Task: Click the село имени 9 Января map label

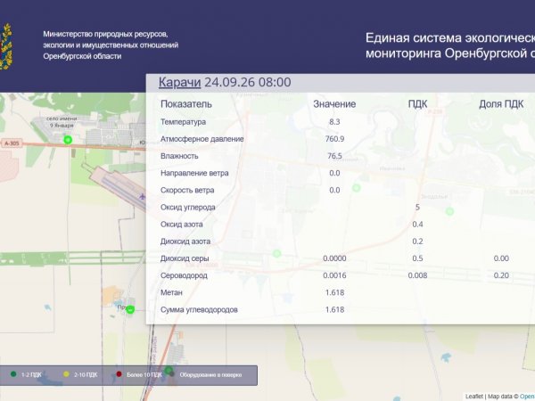Action: pos(62,122)
